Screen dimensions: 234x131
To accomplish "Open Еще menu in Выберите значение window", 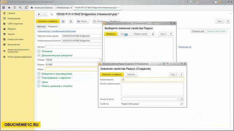I will 163,34.
